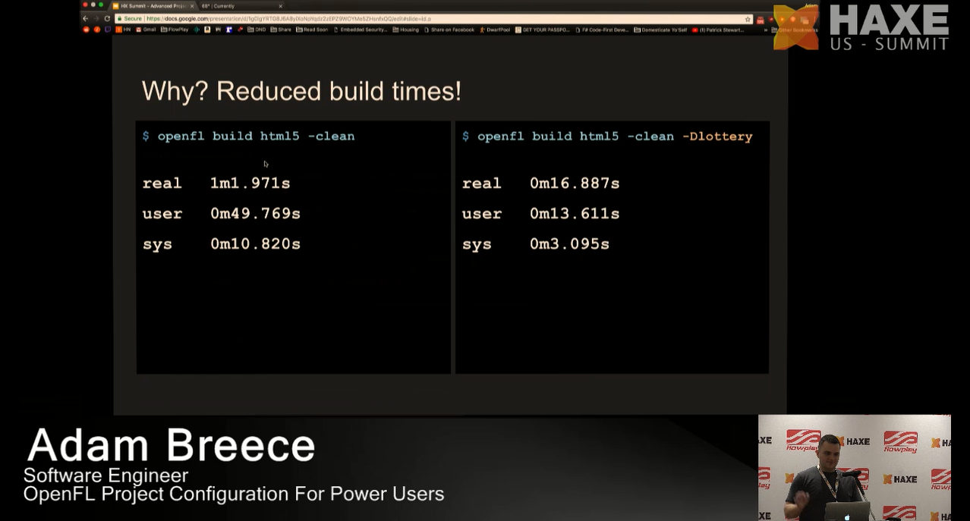Click the sys time '0m10.820s'
The height and width of the screenshot is (521, 970).
(x=255, y=244)
